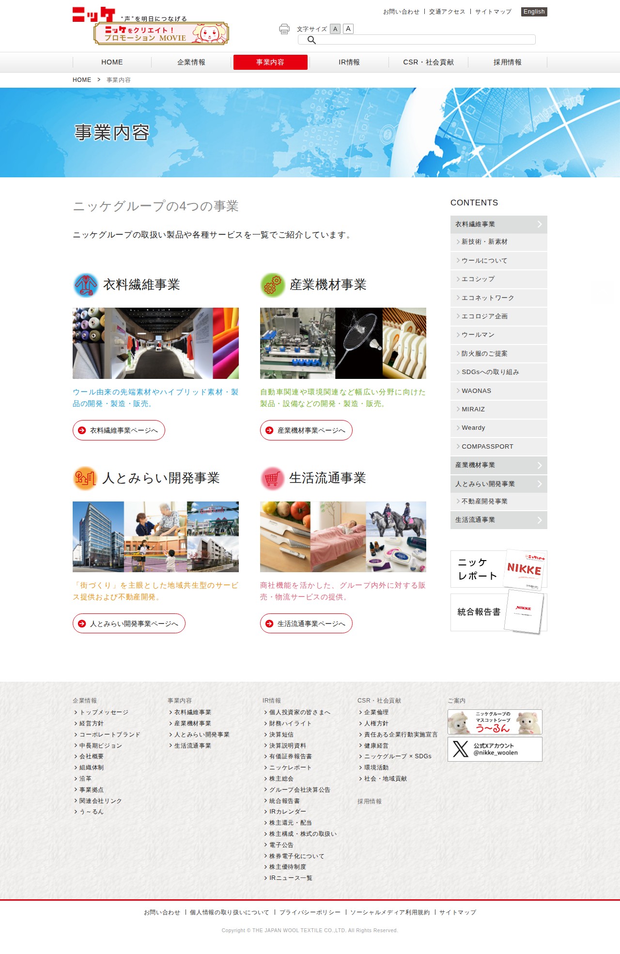Open エコシップ sidebar item
Viewport: 620px width, 954px height.
pyautogui.click(x=499, y=279)
